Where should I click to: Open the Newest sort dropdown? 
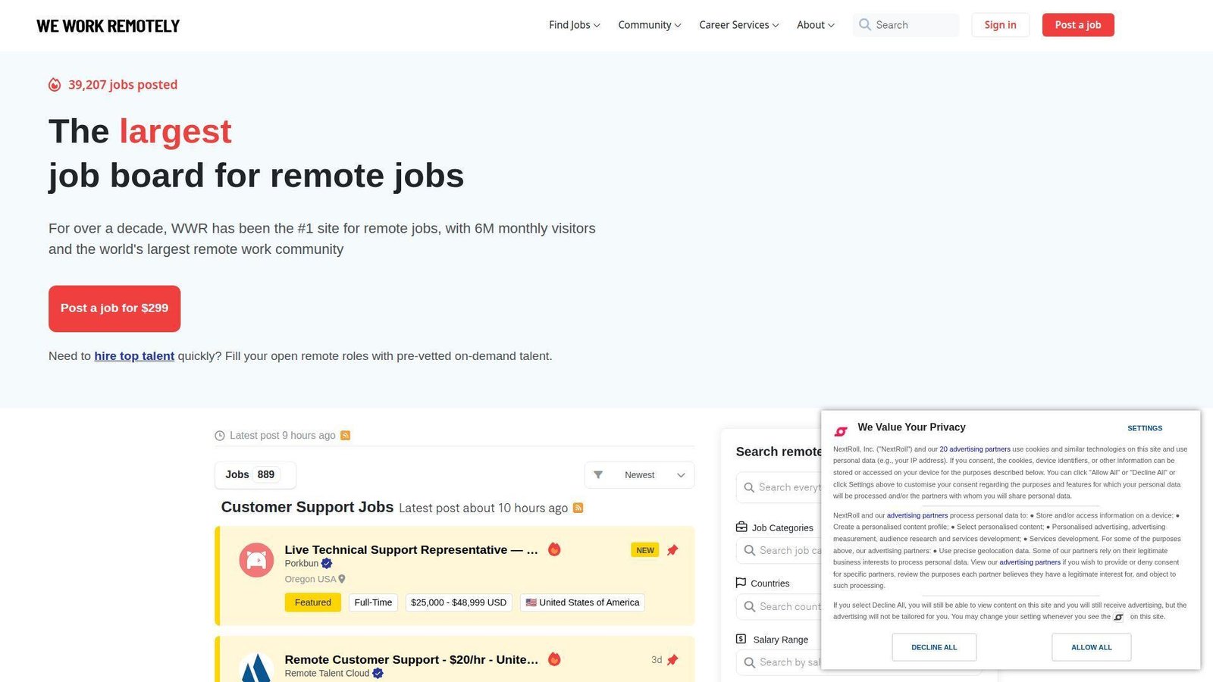point(639,474)
